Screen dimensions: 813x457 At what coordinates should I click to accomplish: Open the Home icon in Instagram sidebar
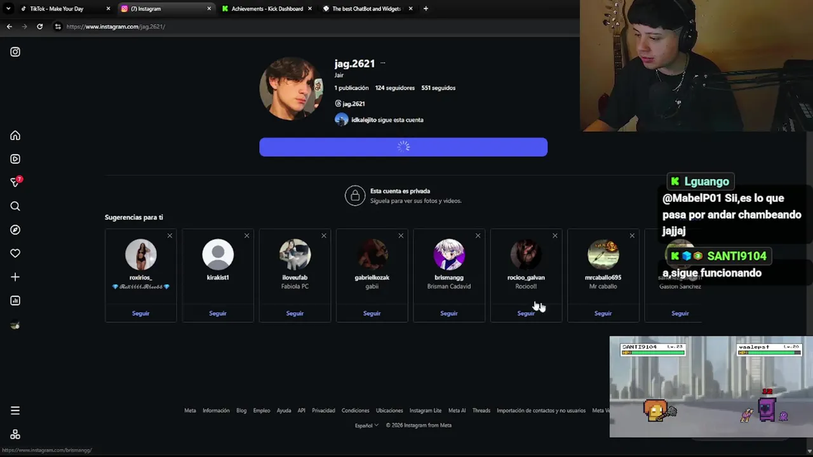coord(15,135)
